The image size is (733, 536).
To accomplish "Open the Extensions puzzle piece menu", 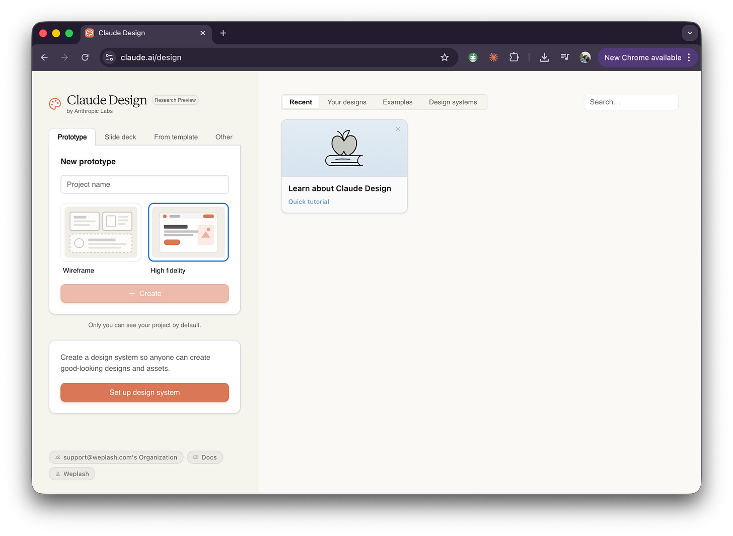I will click(514, 57).
